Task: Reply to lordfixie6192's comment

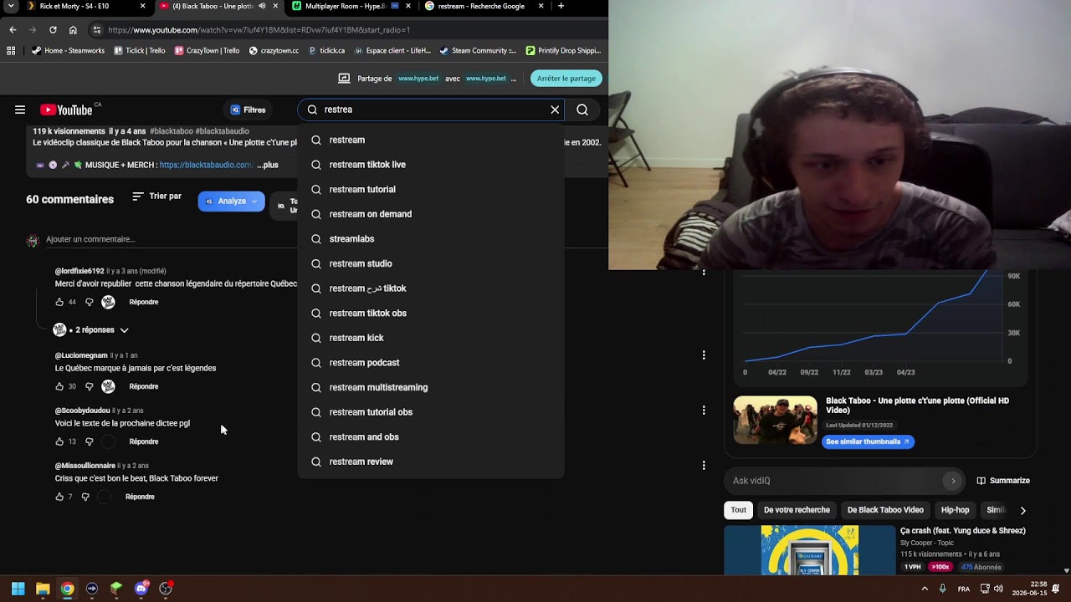Action: click(144, 302)
